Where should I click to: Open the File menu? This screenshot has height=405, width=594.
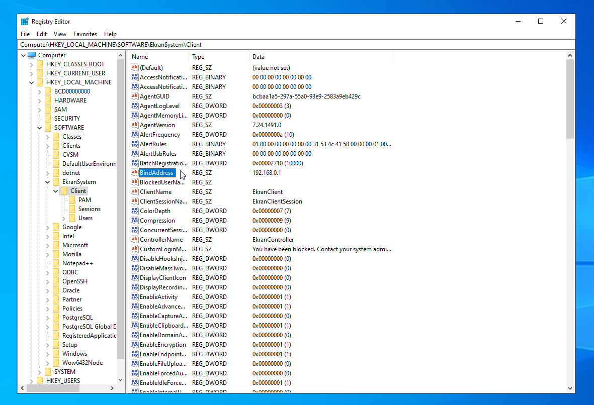25,34
